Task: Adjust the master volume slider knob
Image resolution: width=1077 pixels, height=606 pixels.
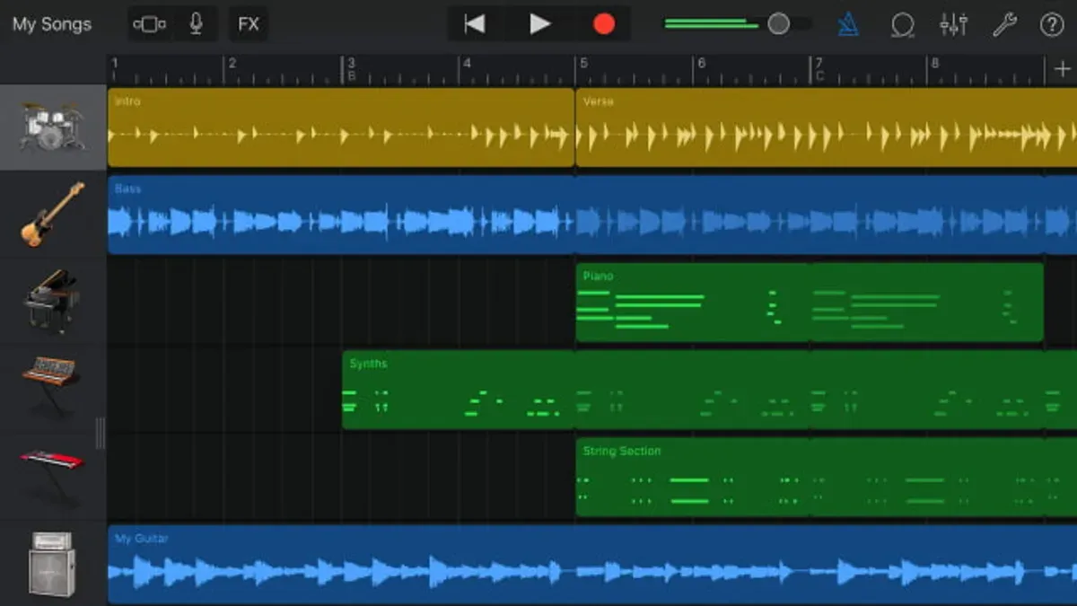Action: coord(778,24)
